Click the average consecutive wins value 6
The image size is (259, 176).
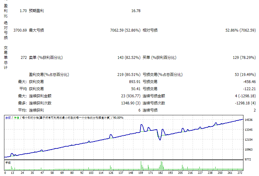[139, 110]
